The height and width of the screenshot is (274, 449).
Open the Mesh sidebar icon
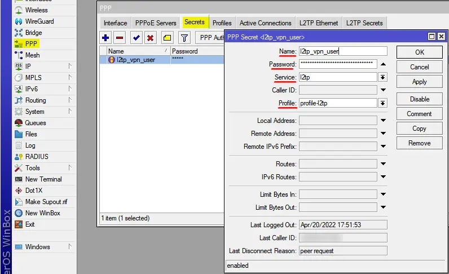19,55
